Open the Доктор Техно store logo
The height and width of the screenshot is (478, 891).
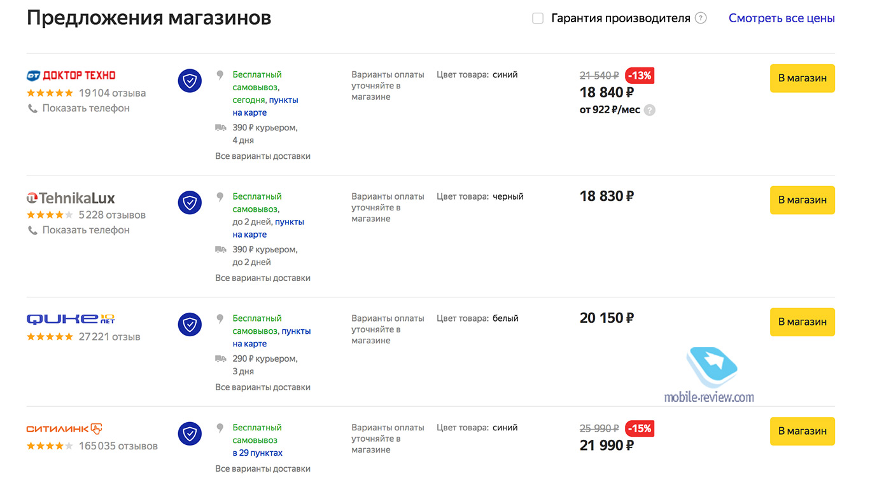tap(71, 76)
